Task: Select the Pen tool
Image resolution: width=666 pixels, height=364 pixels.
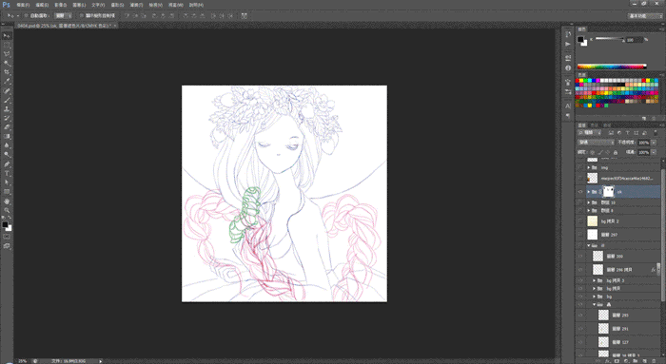Action: click(7, 164)
